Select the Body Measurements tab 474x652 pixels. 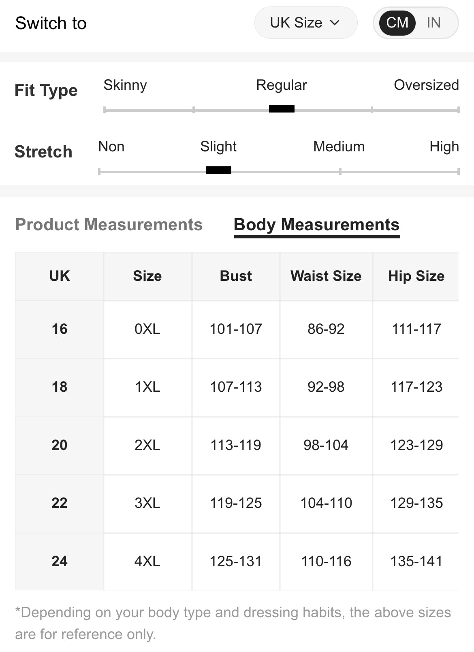click(x=316, y=225)
